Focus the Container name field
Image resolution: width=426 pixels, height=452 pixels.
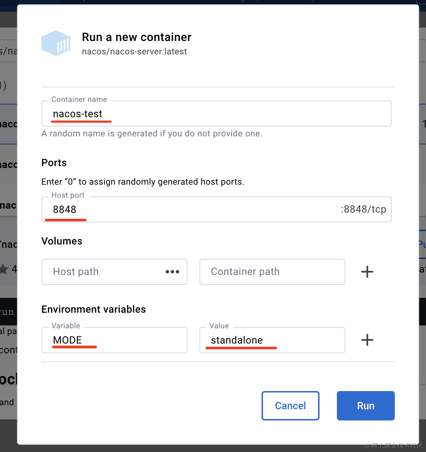[216, 114]
